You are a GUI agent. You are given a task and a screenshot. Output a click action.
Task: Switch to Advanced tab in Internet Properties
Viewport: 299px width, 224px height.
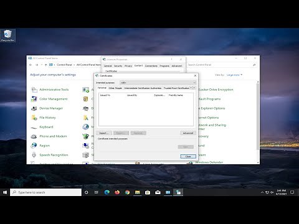pos(177,66)
